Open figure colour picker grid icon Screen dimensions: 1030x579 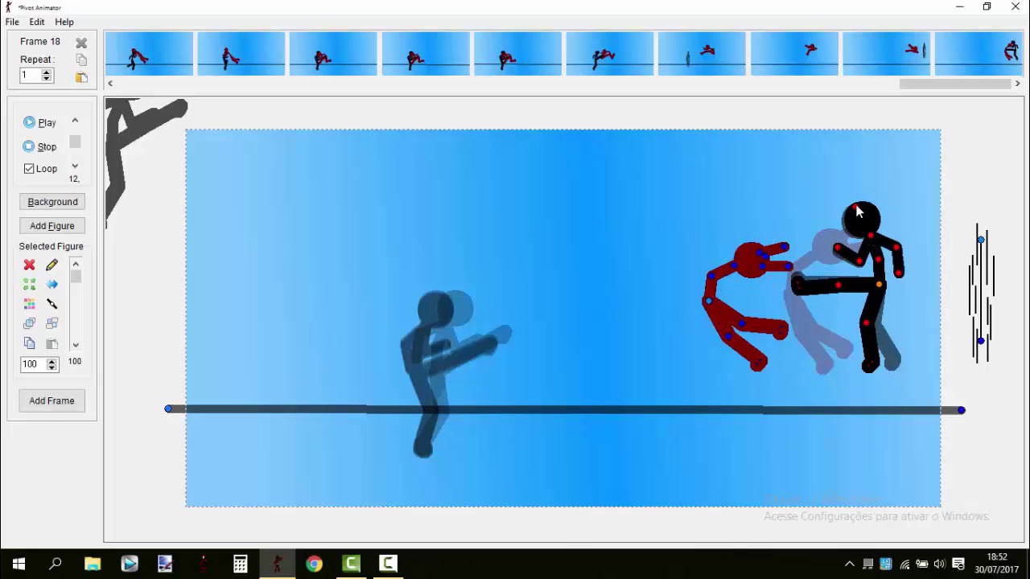30,304
